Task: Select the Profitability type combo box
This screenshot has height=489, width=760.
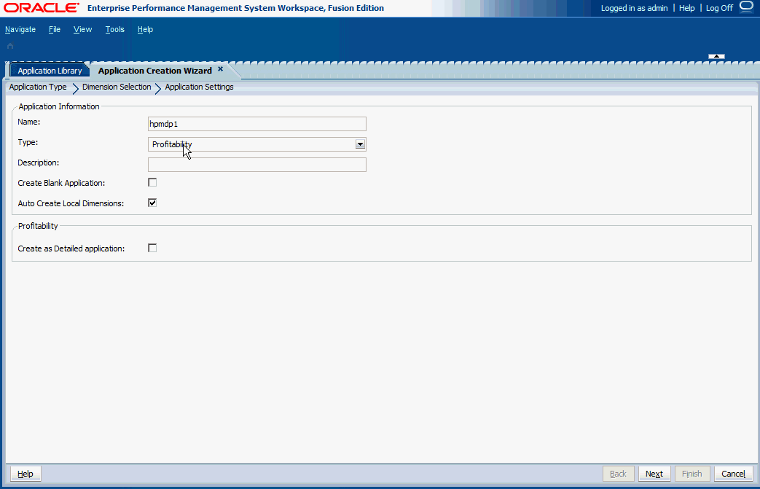Action: pos(257,144)
